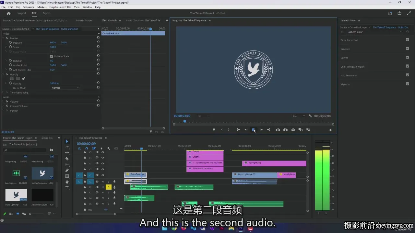Switch to Lumetri Scopes tab
The image size is (415, 233).
84,20
